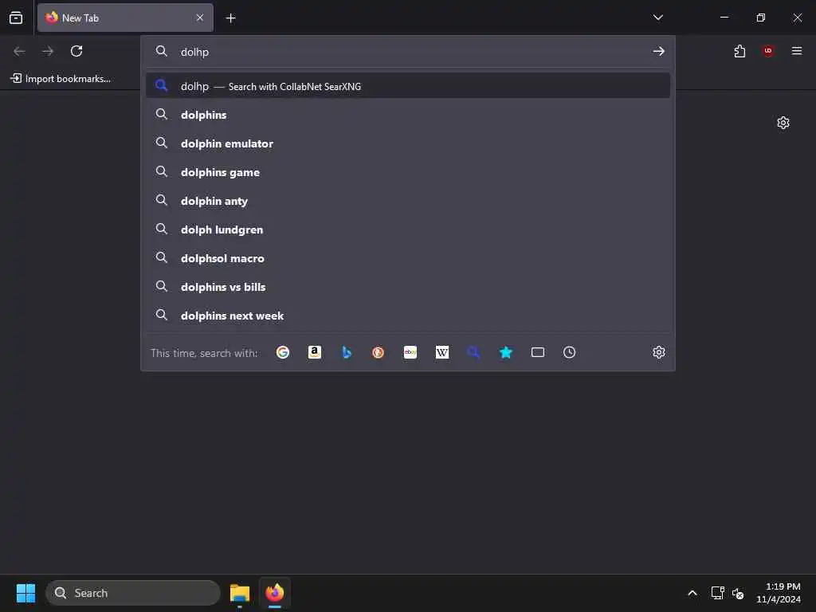This screenshot has height=612, width=816.
Task: Open the Firefox application menu
Action: (797, 51)
